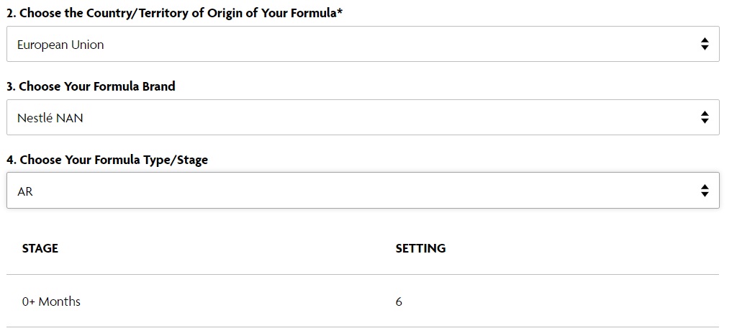737x336 pixels.
Task: Open the Country/Territory of Origin dropdown
Action: click(363, 44)
